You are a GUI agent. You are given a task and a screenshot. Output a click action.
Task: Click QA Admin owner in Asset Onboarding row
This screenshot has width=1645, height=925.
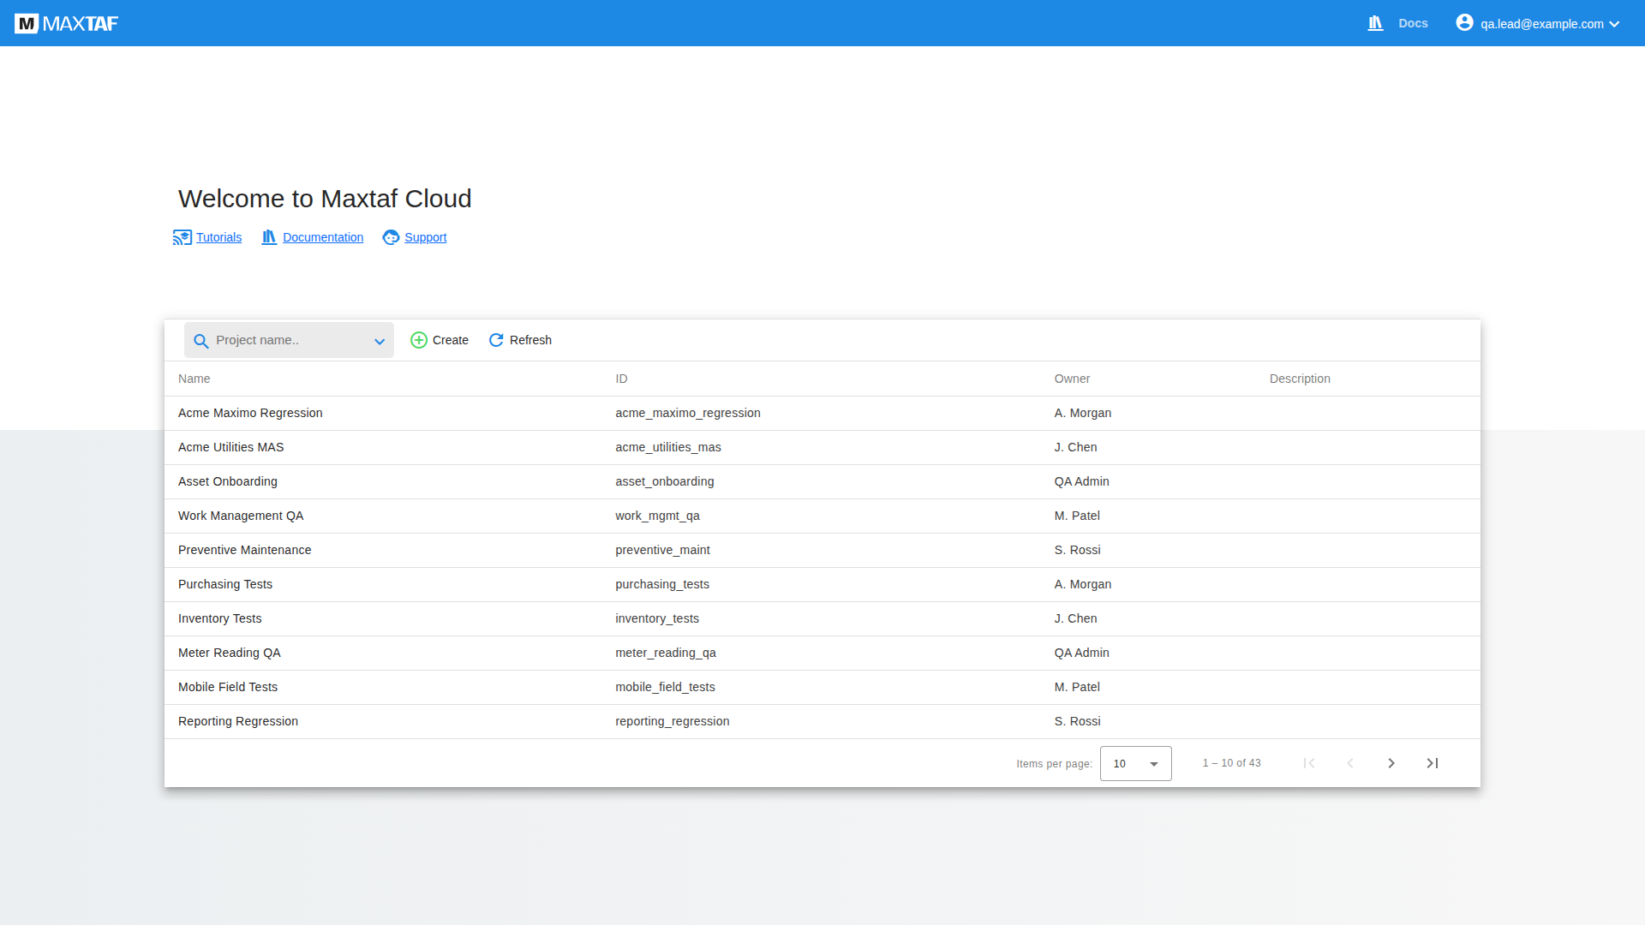point(1082,481)
